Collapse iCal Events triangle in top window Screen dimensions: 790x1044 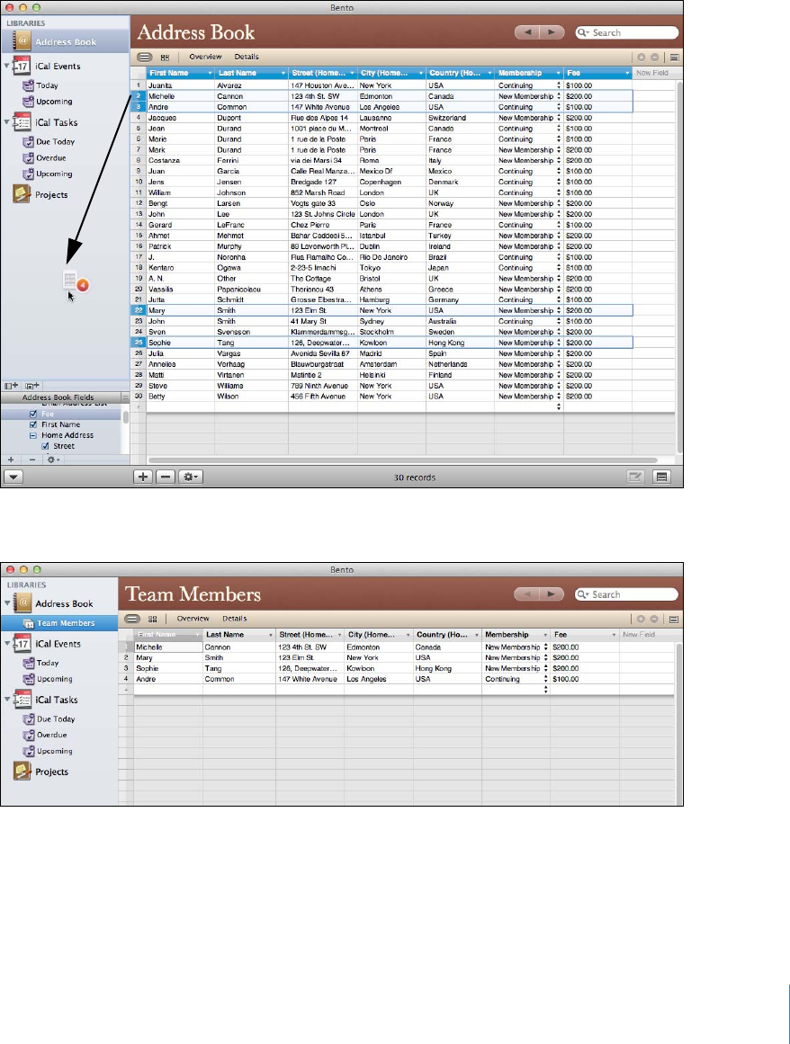tap(6, 66)
